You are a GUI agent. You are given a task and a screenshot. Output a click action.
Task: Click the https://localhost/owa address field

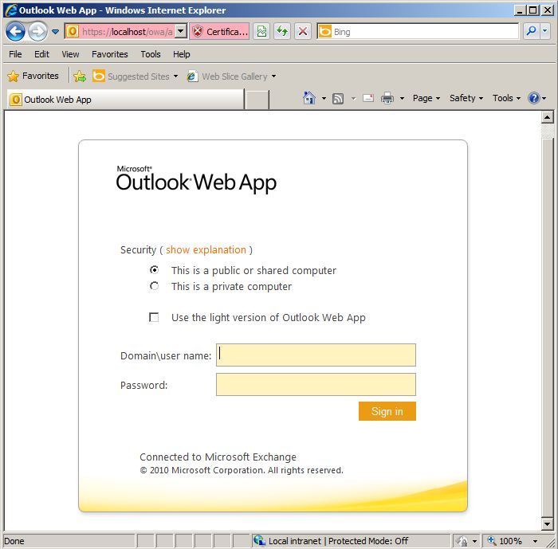[x=128, y=32]
